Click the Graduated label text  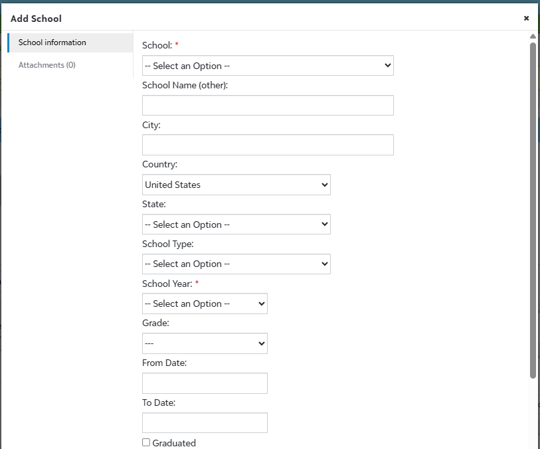174,443
